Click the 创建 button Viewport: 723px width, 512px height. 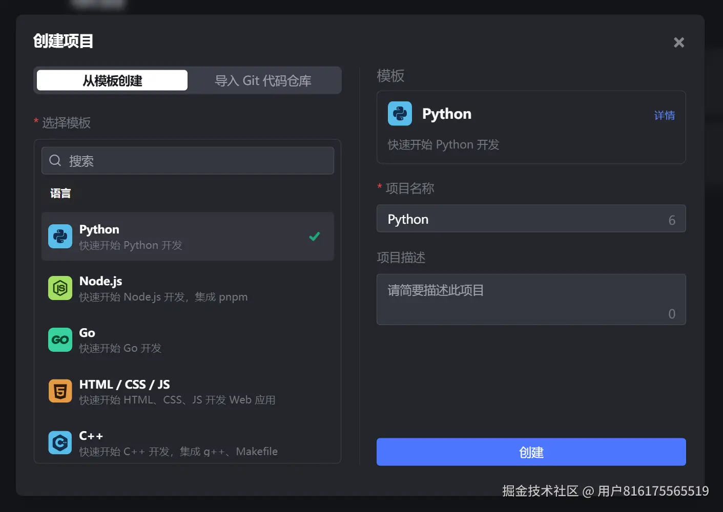click(x=531, y=452)
